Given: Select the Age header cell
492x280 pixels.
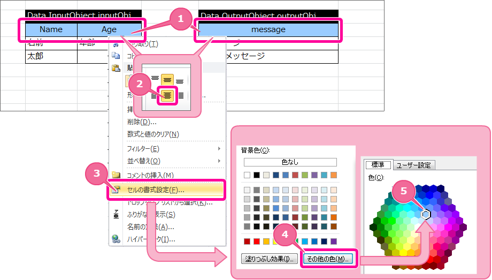Looking at the screenshot, I should tap(109, 29).
